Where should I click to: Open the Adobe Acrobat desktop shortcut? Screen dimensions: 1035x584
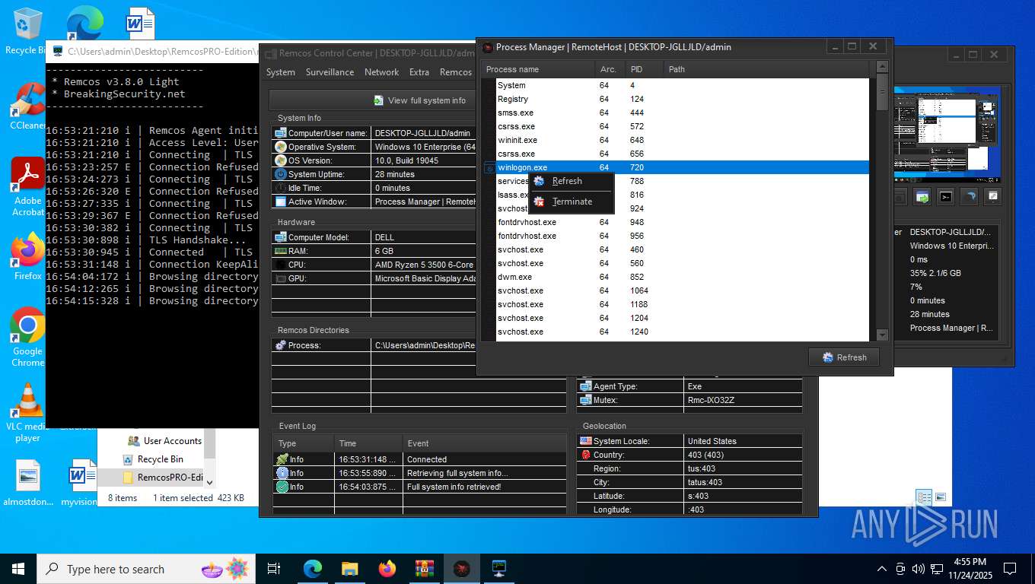[x=28, y=186]
